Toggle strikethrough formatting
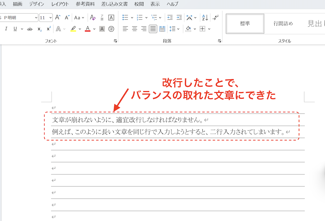325x221 pixels. coord(30,29)
